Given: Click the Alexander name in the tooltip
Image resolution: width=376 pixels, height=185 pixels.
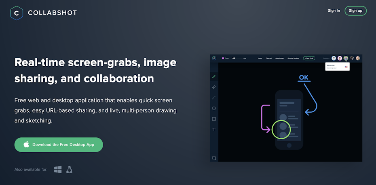Looking at the screenshot, I should tap(331, 65).
